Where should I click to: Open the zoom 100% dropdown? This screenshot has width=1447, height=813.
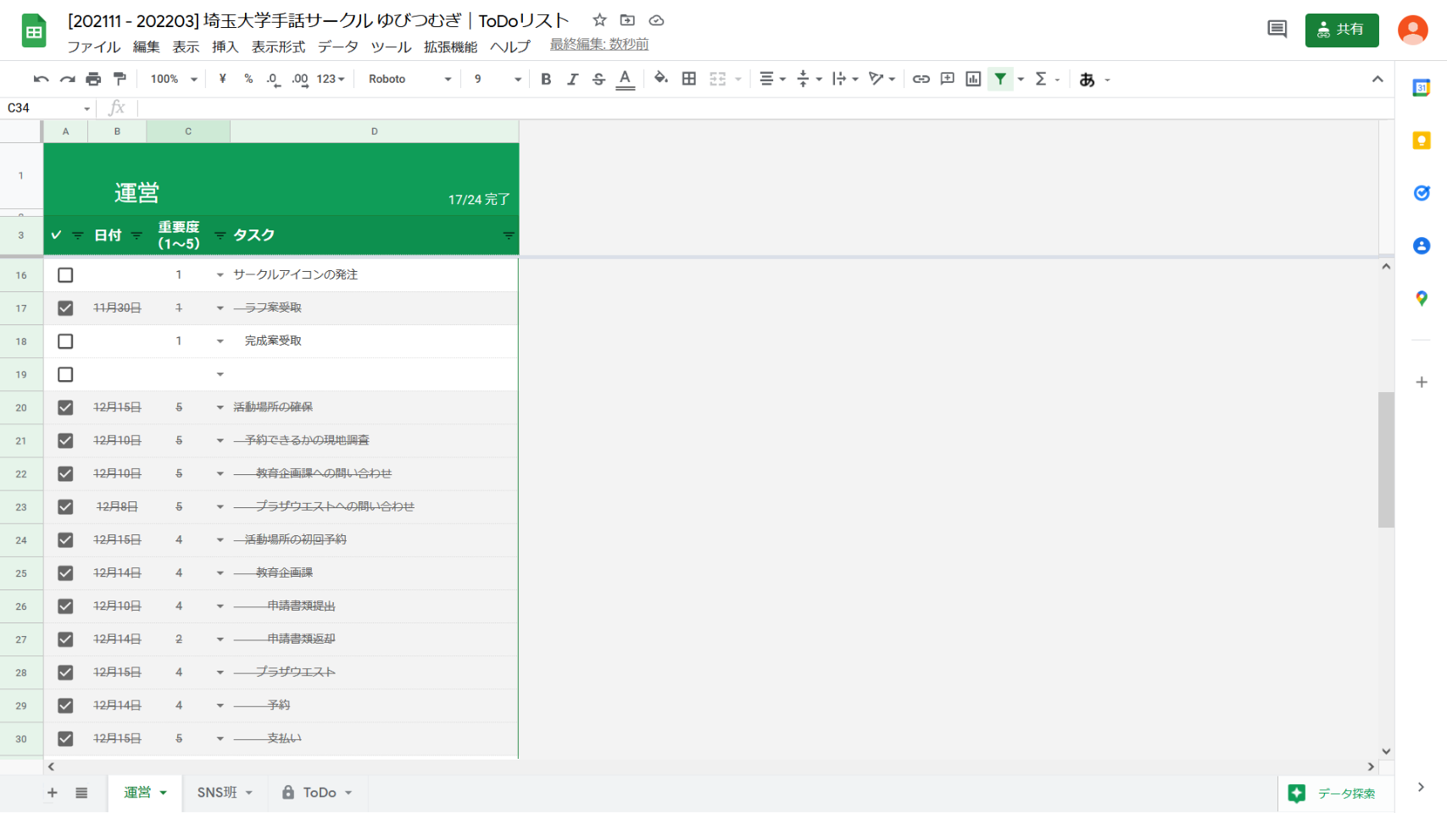pyautogui.click(x=173, y=79)
